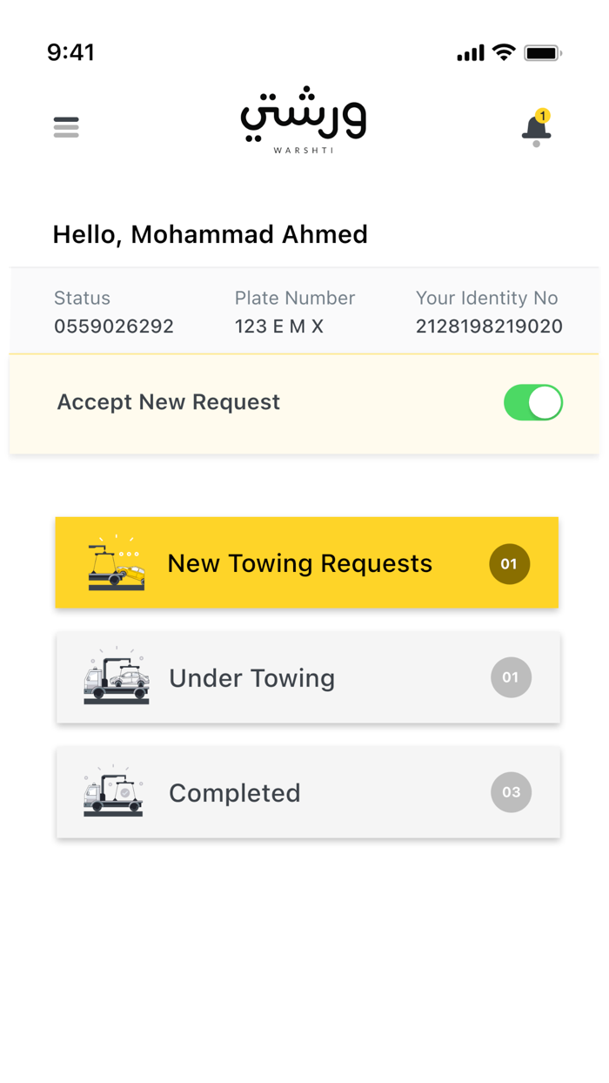
Task: Switch off new request acceptance
Action: point(532,402)
